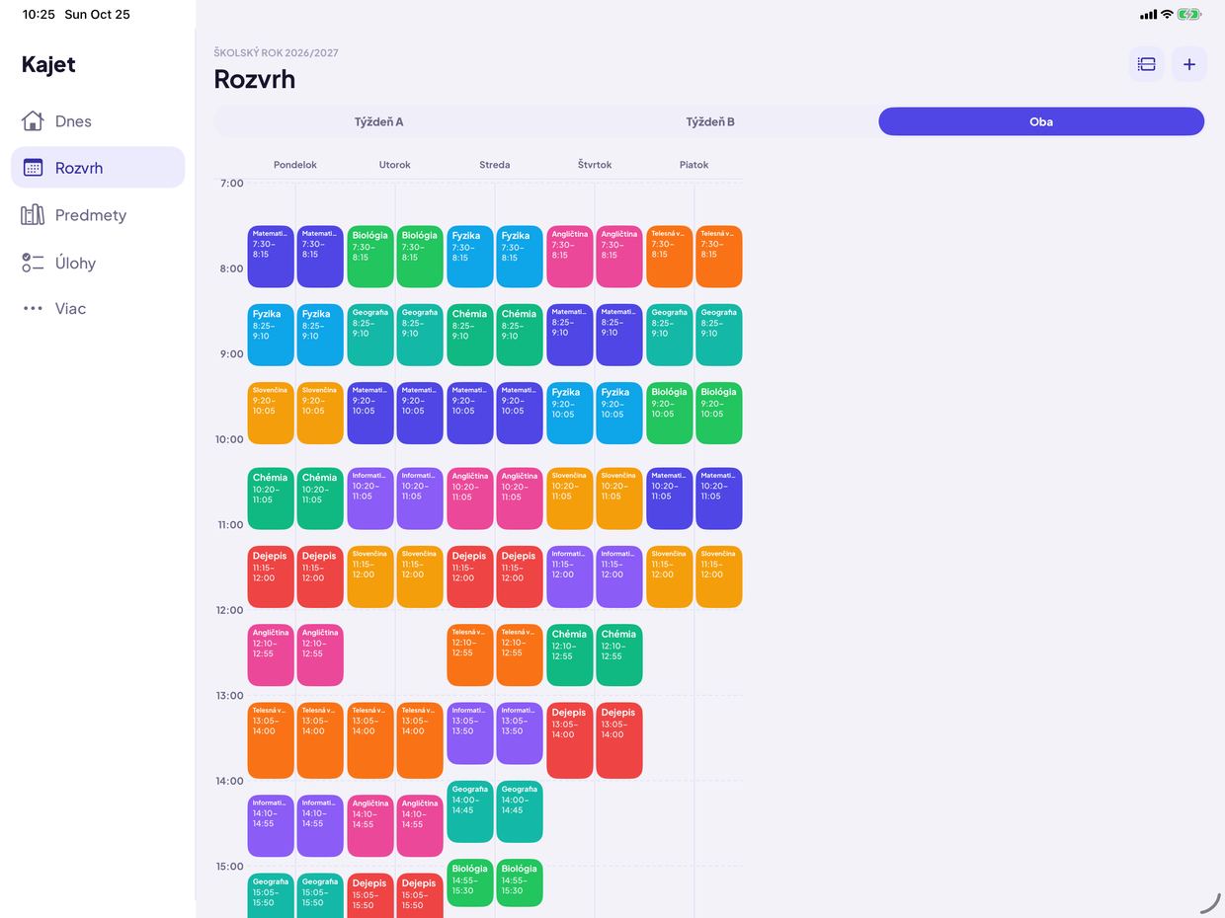Open the Dnes home icon
The height and width of the screenshot is (918, 1225).
click(x=33, y=121)
